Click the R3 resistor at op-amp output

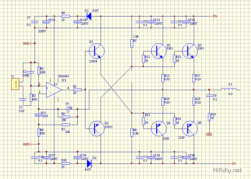pyautogui.click(x=77, y=89)
